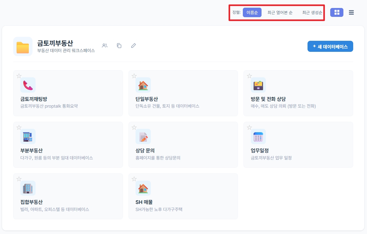367x234 pixels.
Task: Click the memo pencil icon of 상담 문의
Action: tap(143, 136)
